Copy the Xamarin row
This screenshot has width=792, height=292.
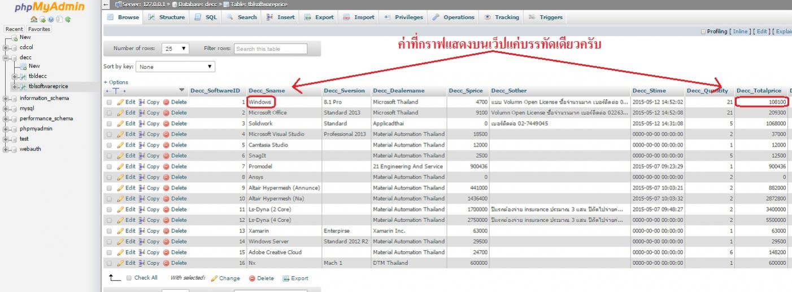pyautogui.click(x=149, y=231)
